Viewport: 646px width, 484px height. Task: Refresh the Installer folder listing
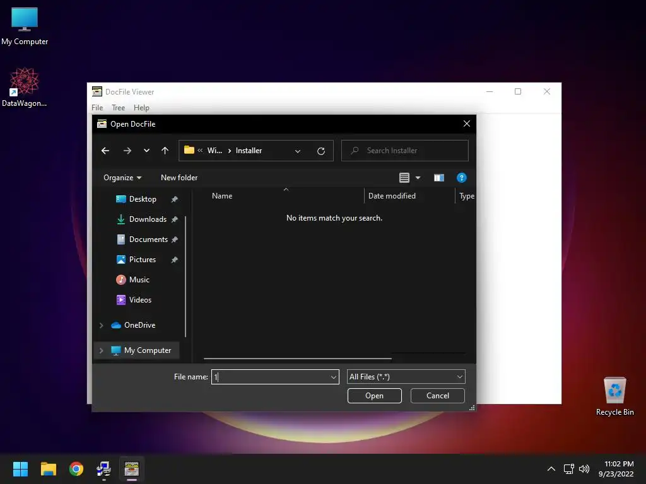coord(321,151)
